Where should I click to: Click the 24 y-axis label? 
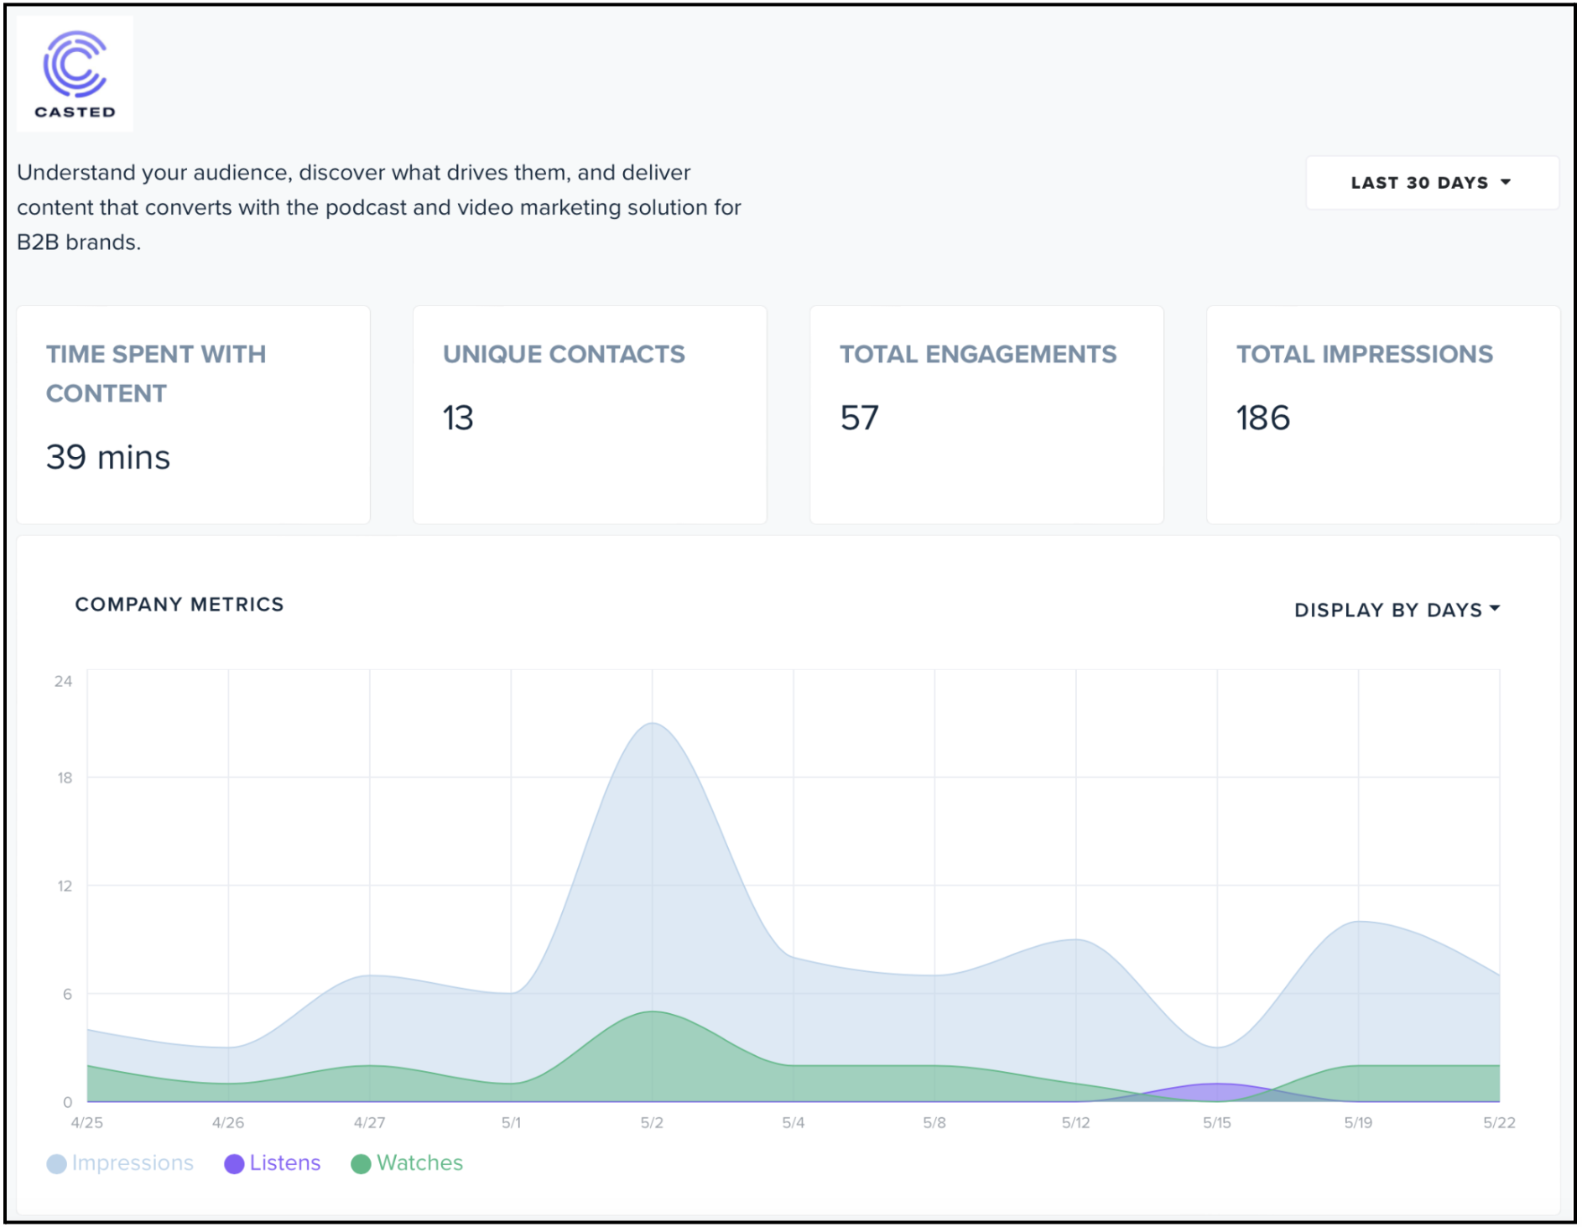pyautogui.click(x=64, y=681)
